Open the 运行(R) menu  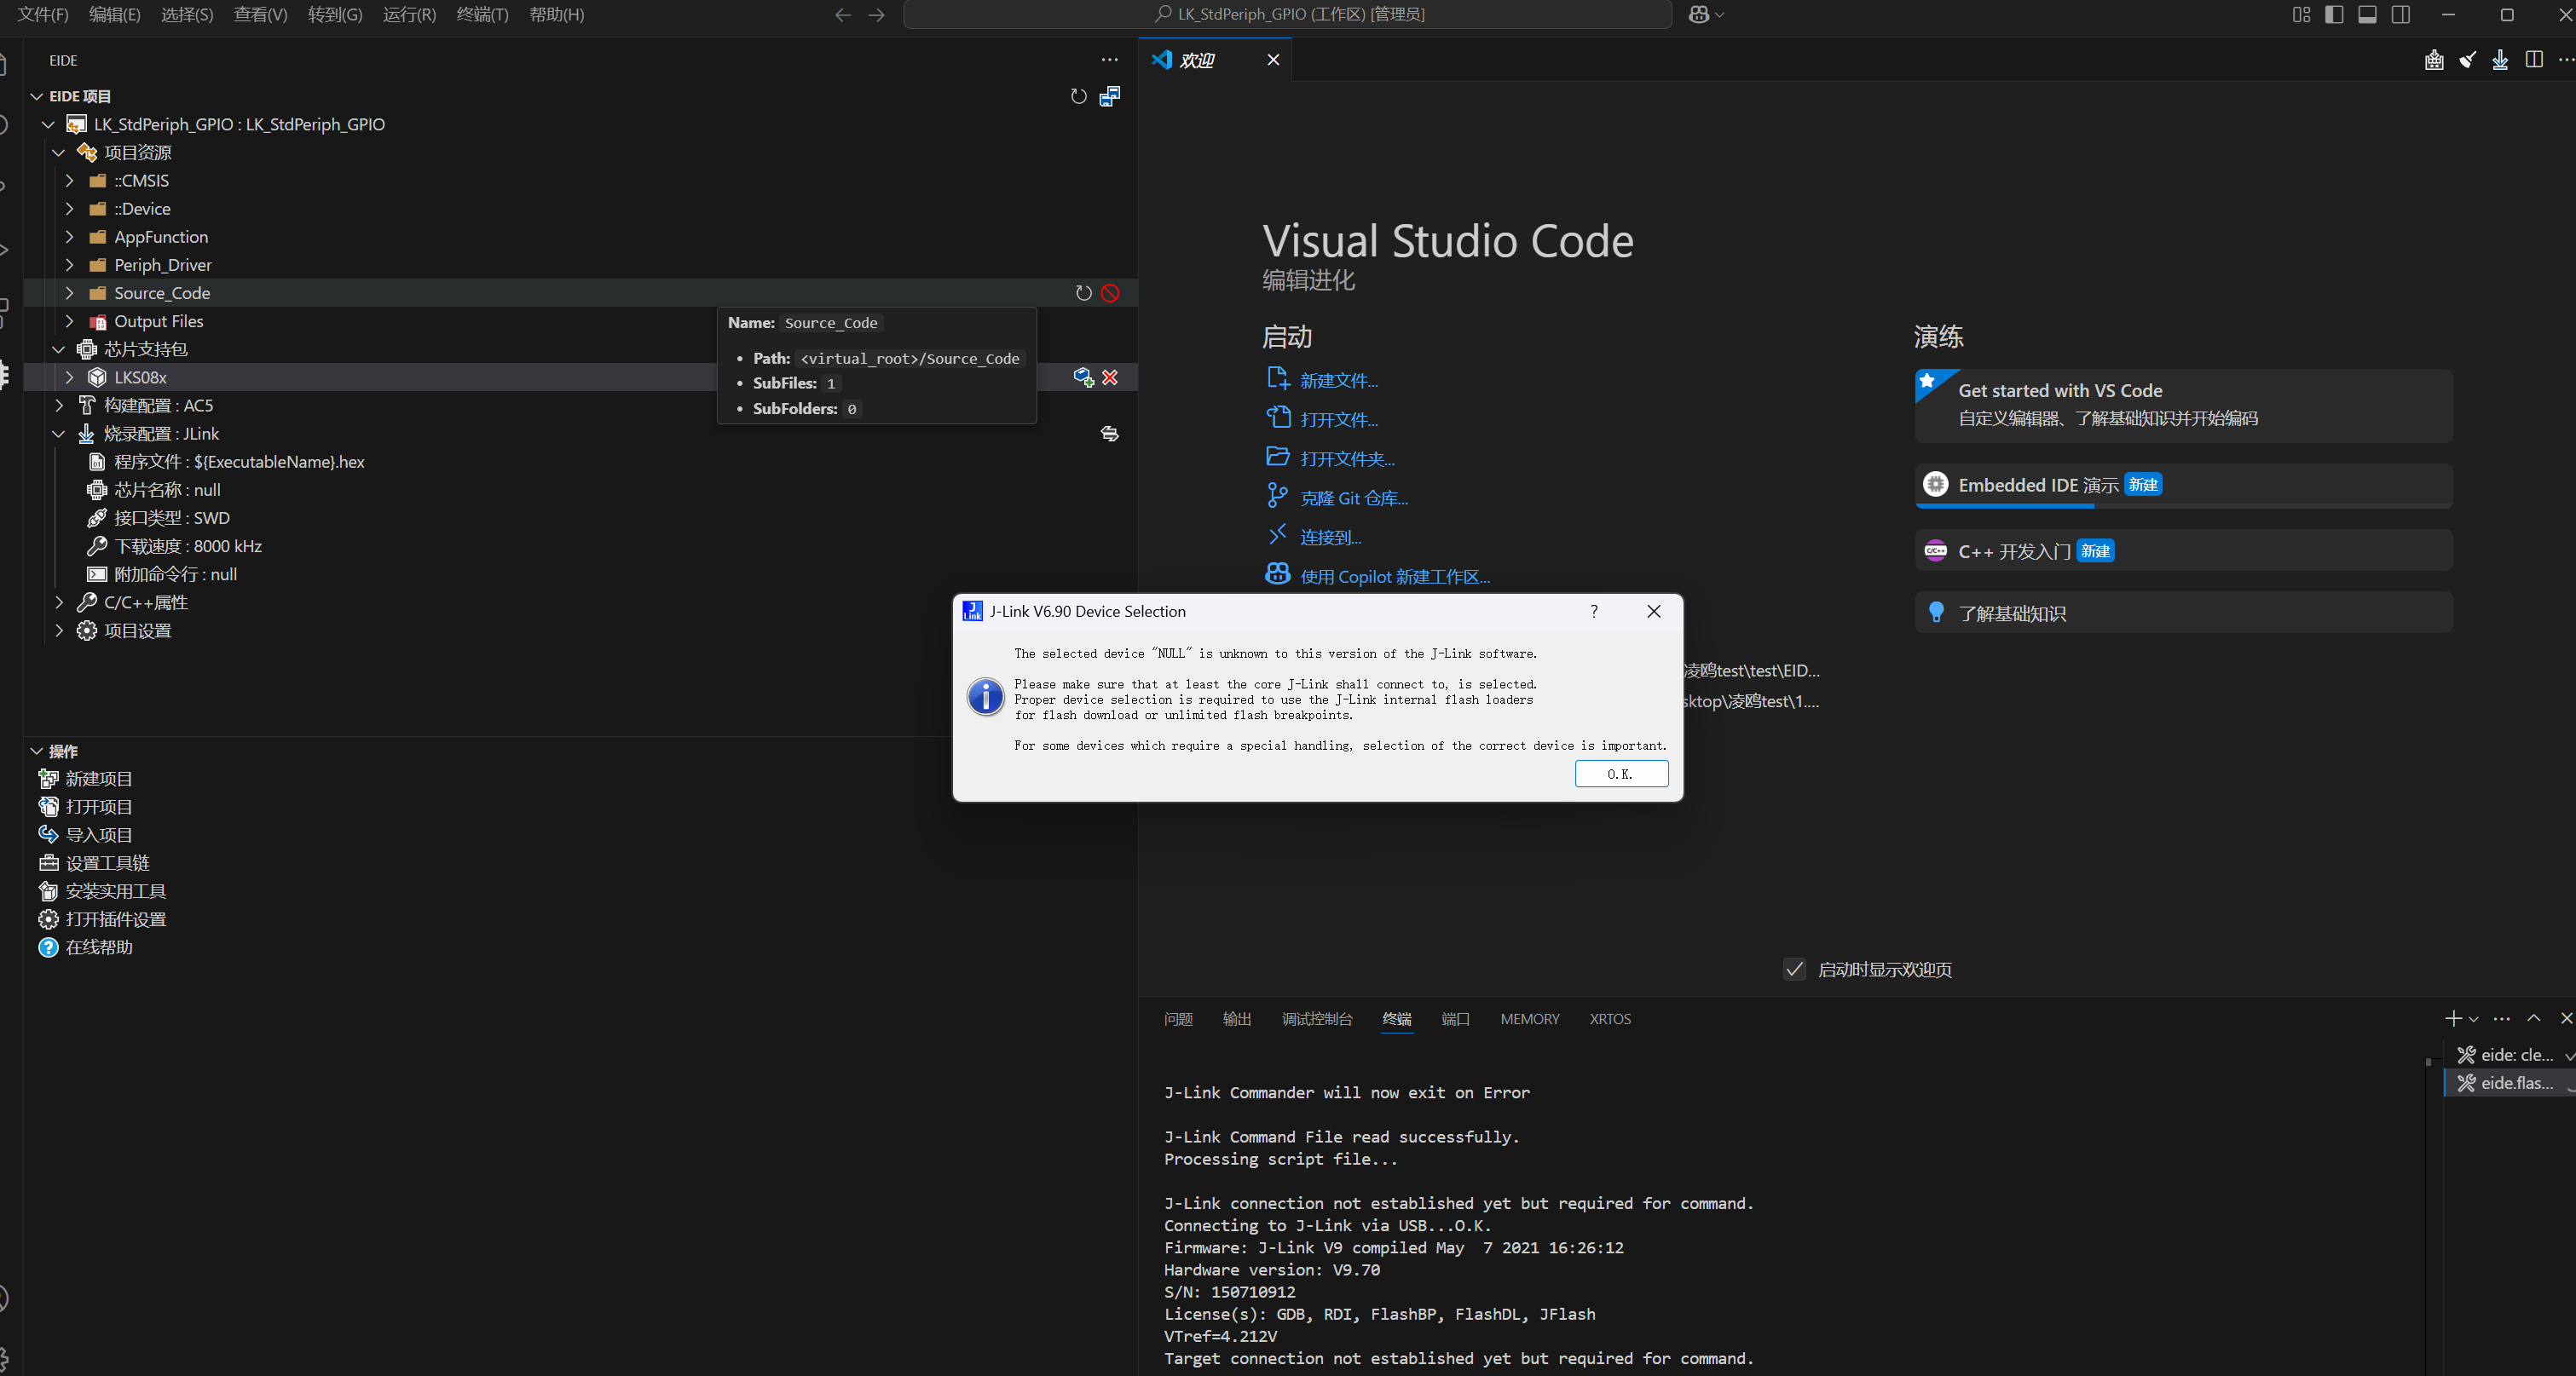point(409,14)
